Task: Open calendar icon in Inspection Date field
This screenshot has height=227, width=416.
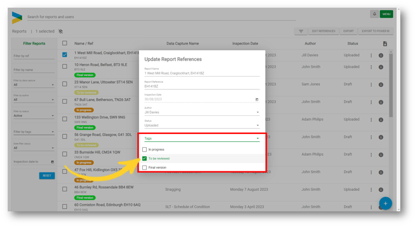Action: coord(257,100)
